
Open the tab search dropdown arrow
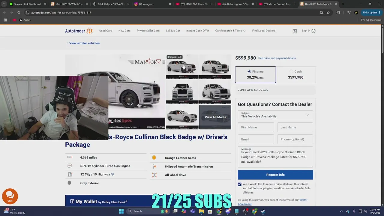point(4,4)
